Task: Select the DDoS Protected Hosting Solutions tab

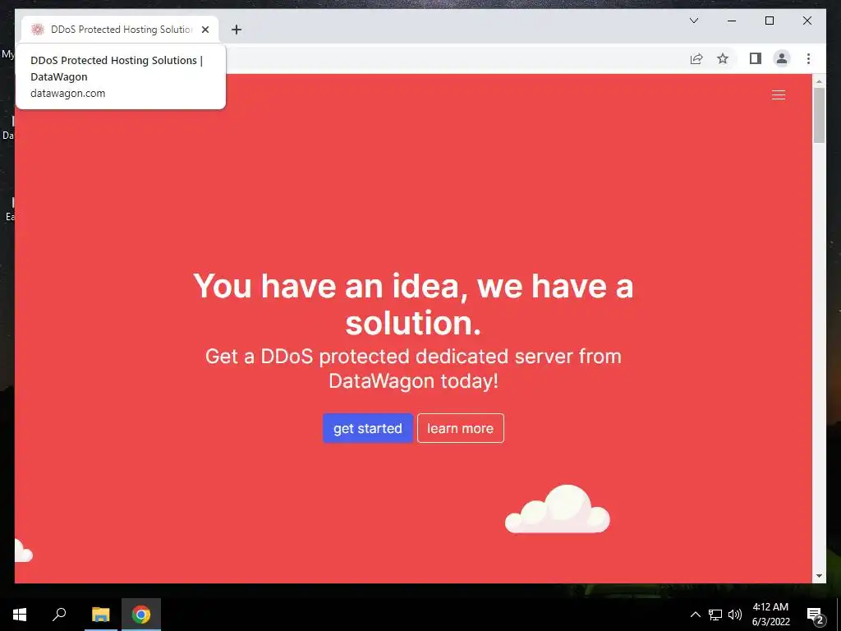Action: pos(120,30)
